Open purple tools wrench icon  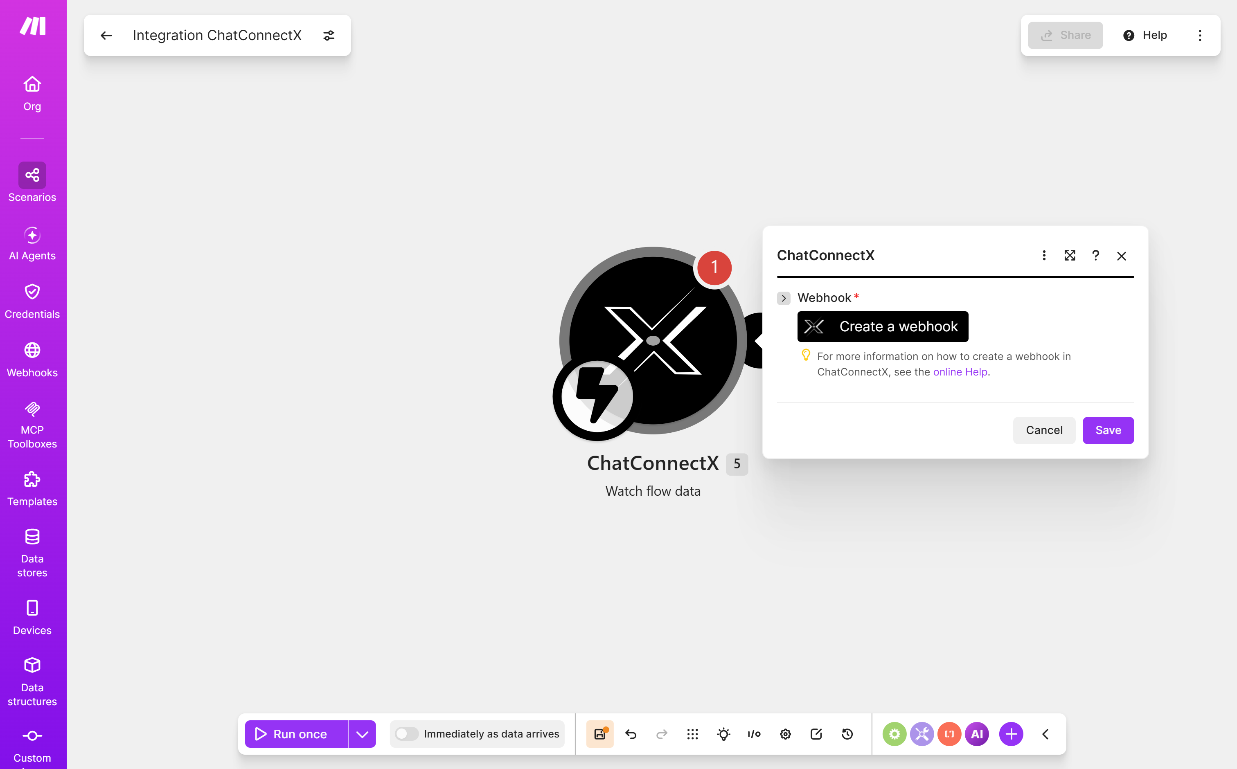click(x=922, y=734)
